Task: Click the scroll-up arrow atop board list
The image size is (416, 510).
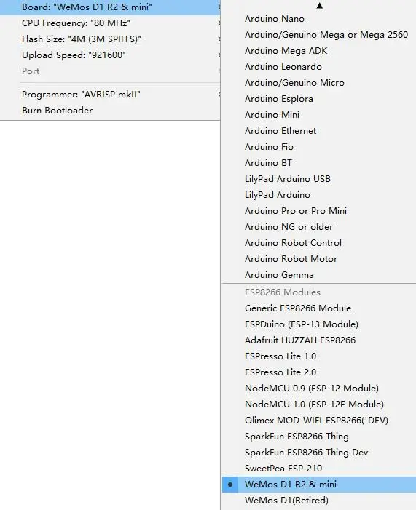Action: [x=319, y=6]
